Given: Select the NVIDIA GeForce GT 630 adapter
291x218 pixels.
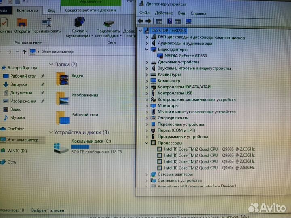Looking at the screenshot, I should [186, 56].
